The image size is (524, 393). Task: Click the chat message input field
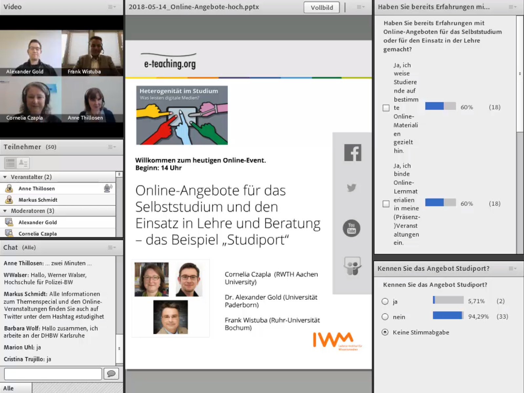pos(53,374)
